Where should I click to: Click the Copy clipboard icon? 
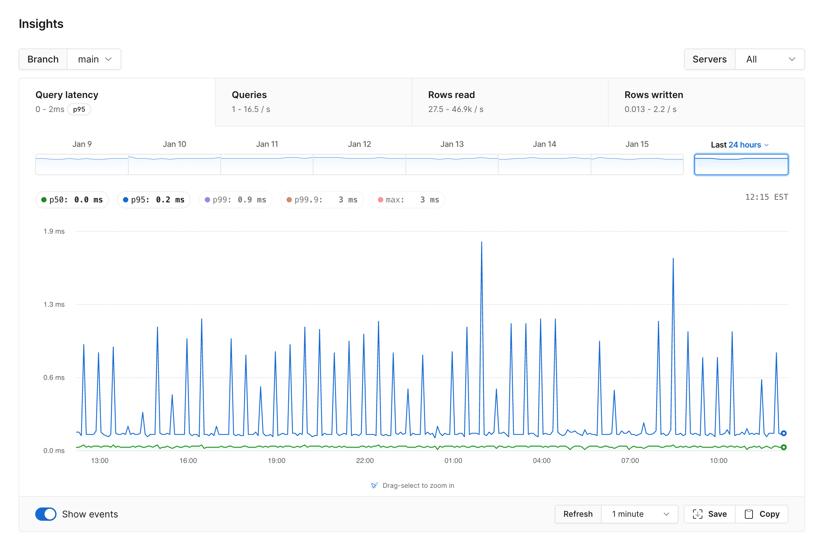pyautogui.click(x=749, y=514)
